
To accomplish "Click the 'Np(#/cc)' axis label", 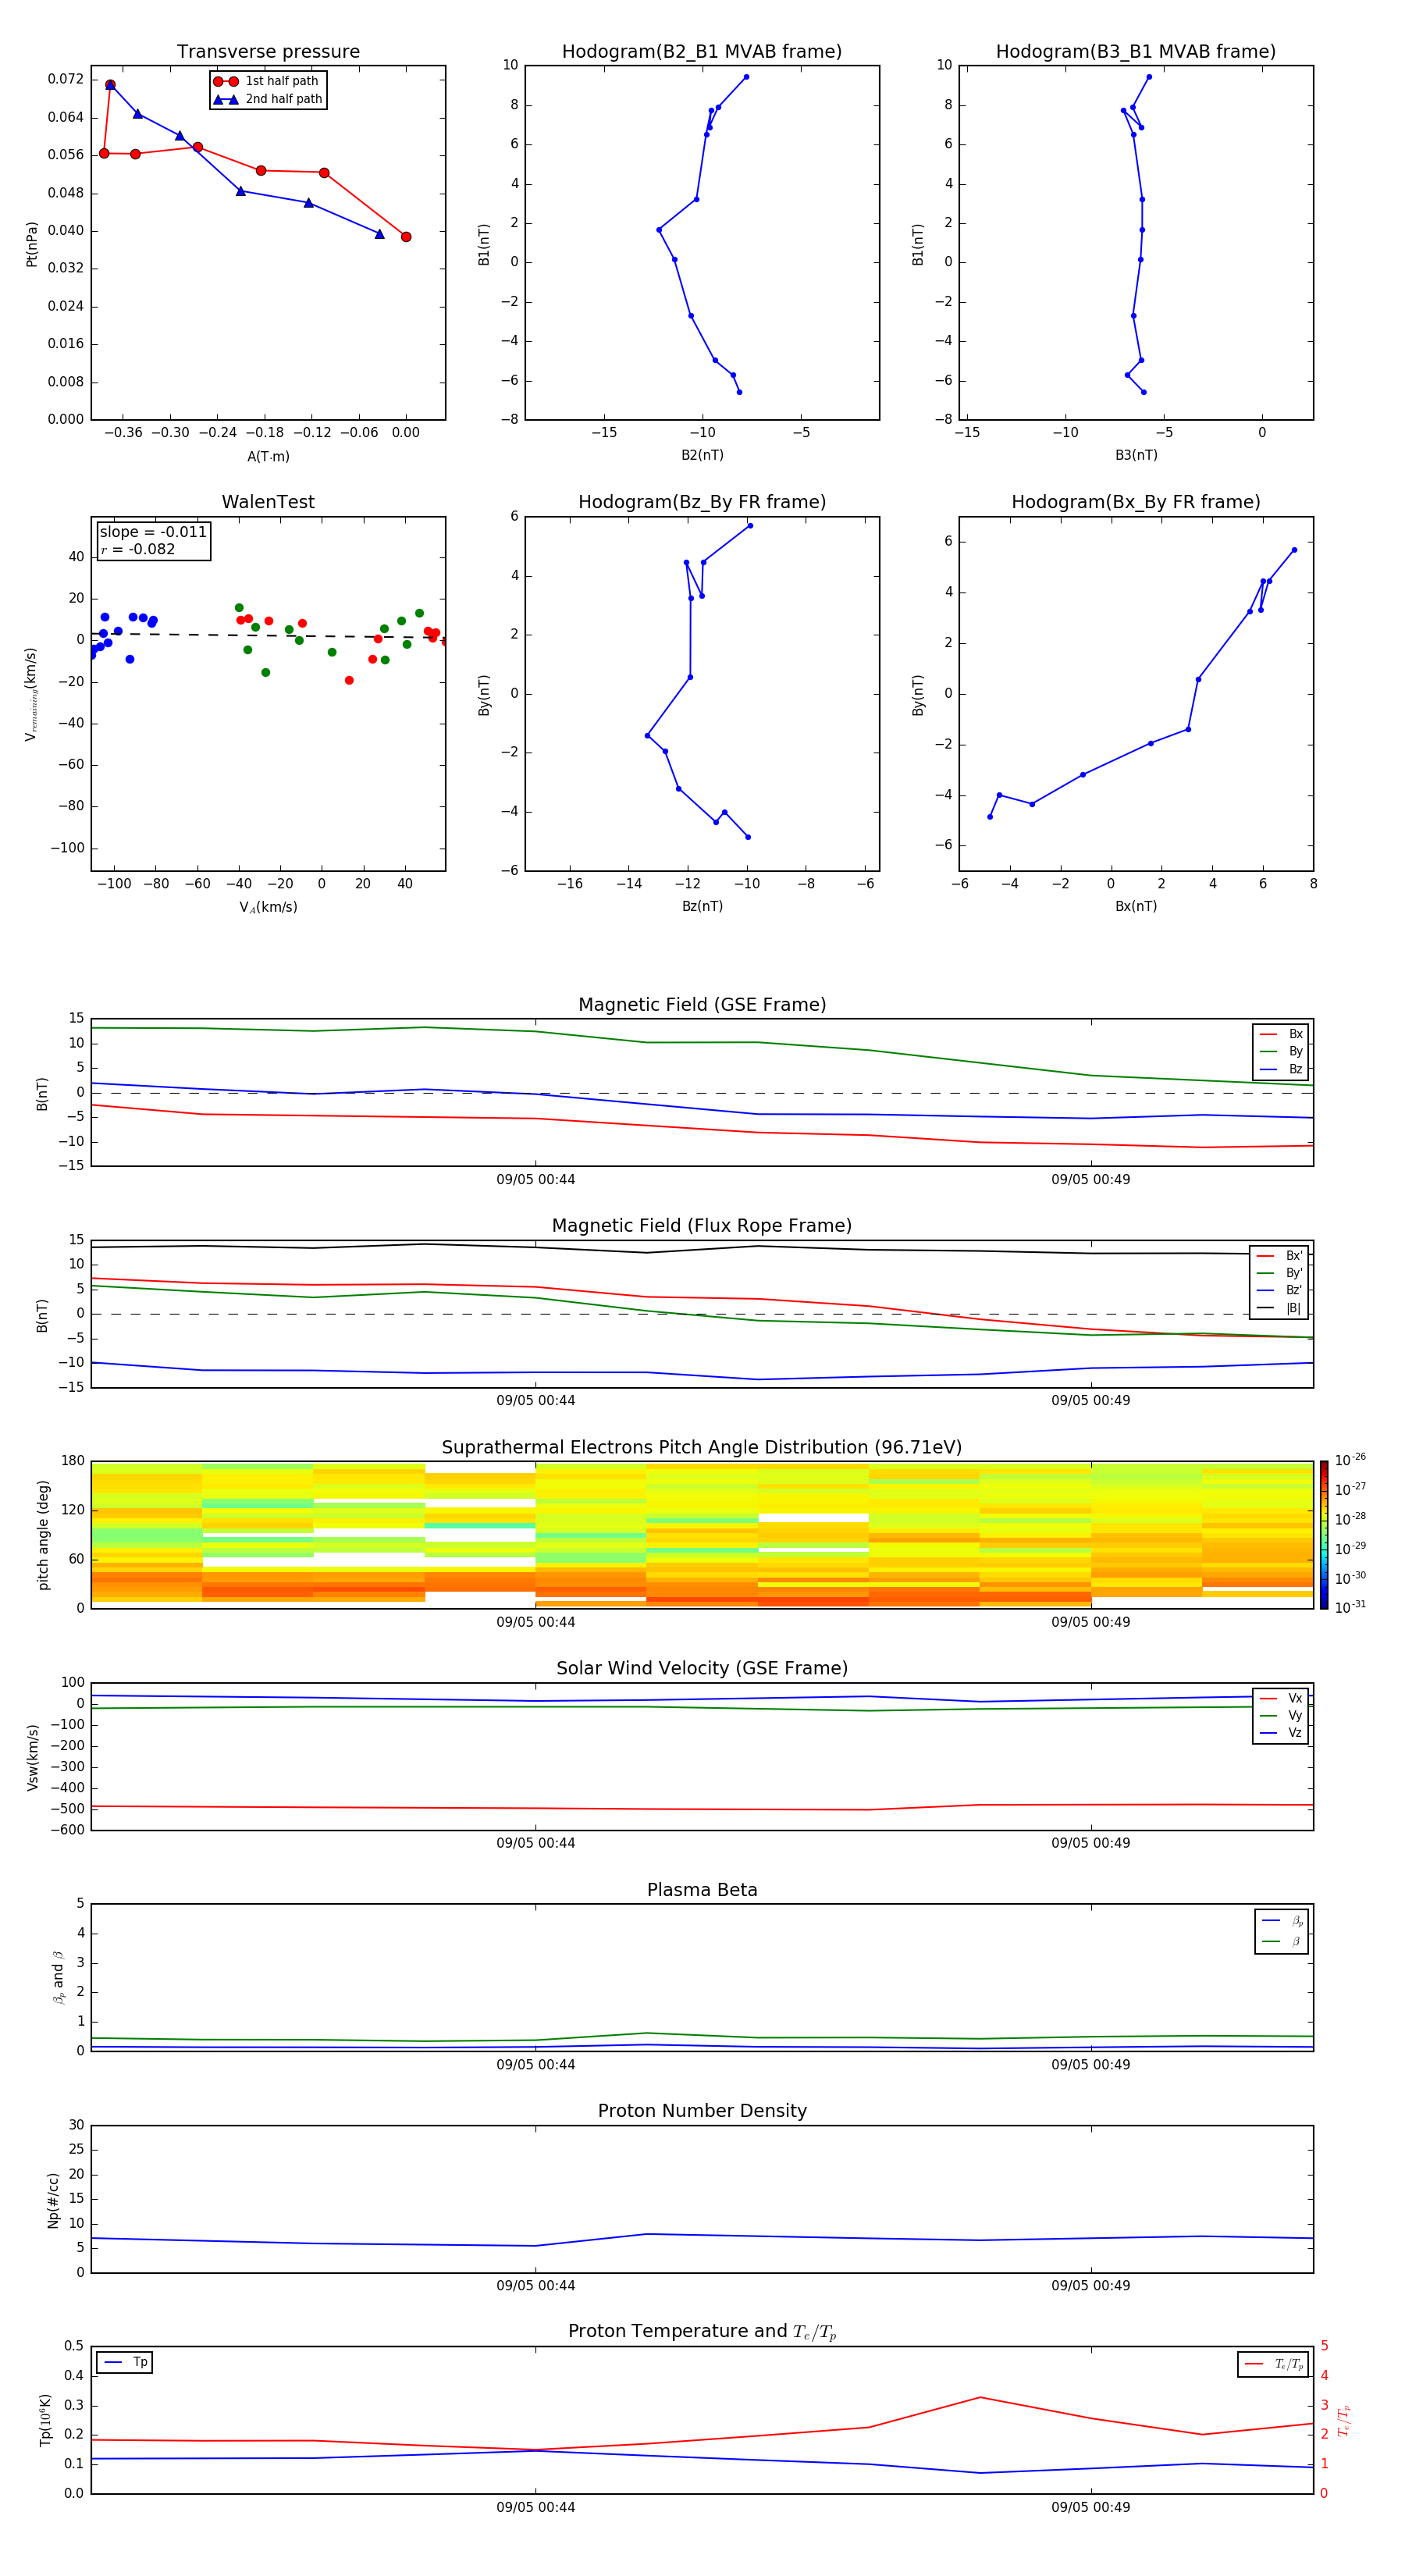I will (x=53, y=2200).
